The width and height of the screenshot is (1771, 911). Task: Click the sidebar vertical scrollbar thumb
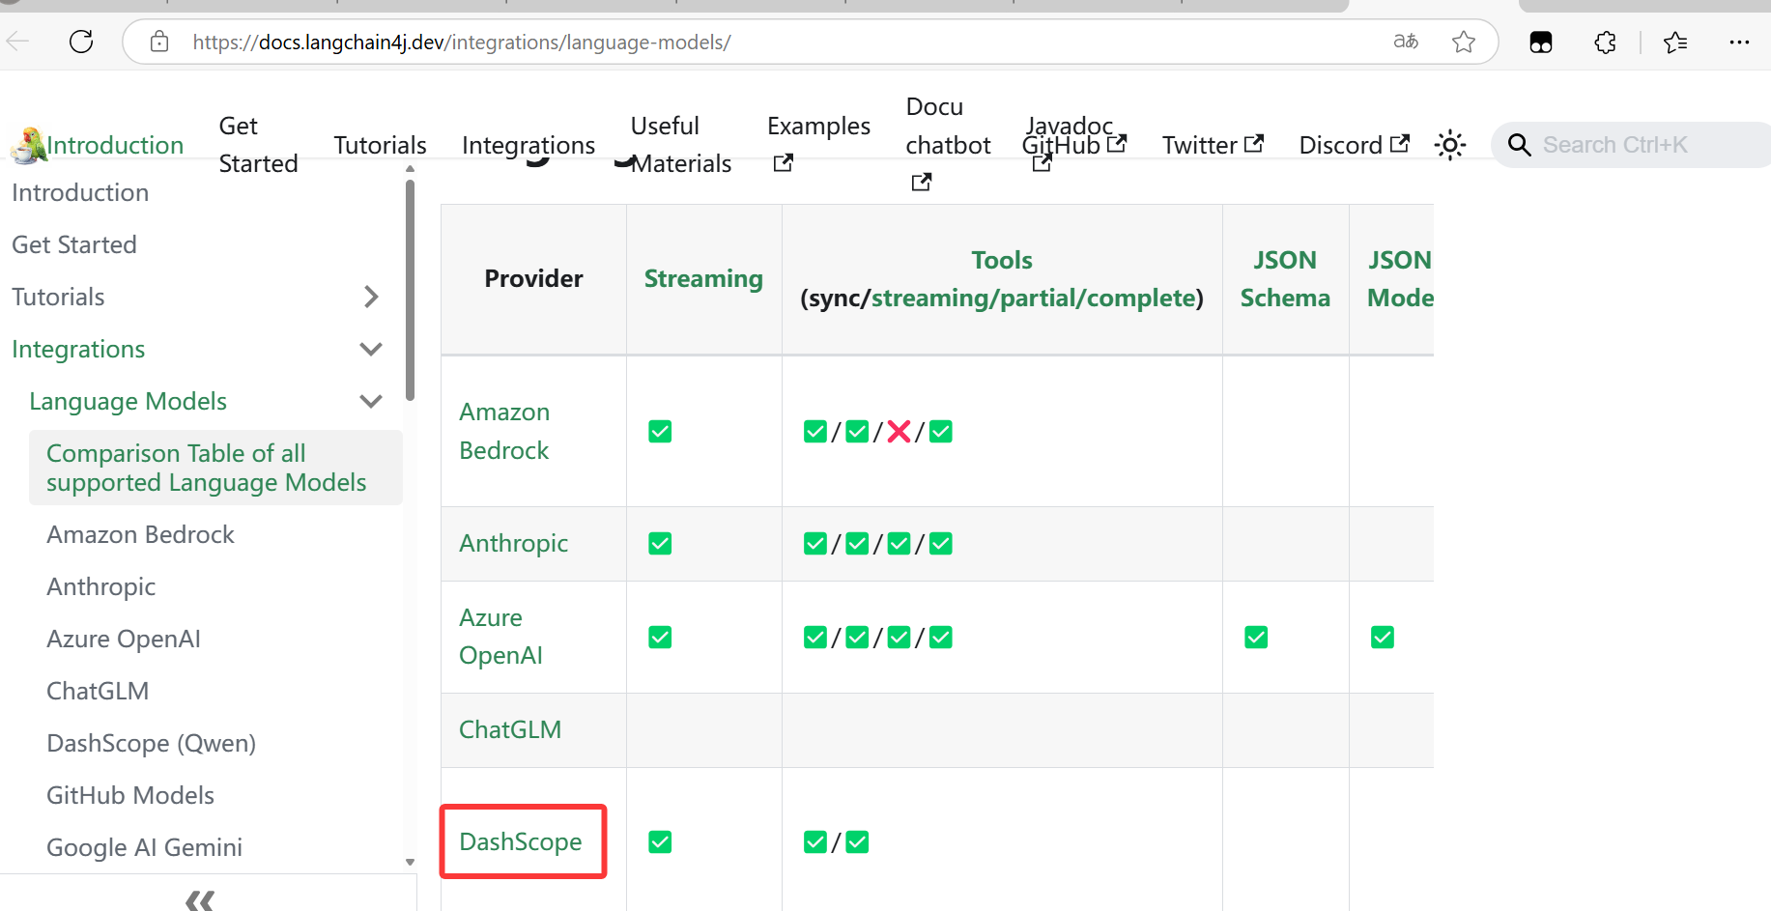pyautogui.click(x=410, y=290)
